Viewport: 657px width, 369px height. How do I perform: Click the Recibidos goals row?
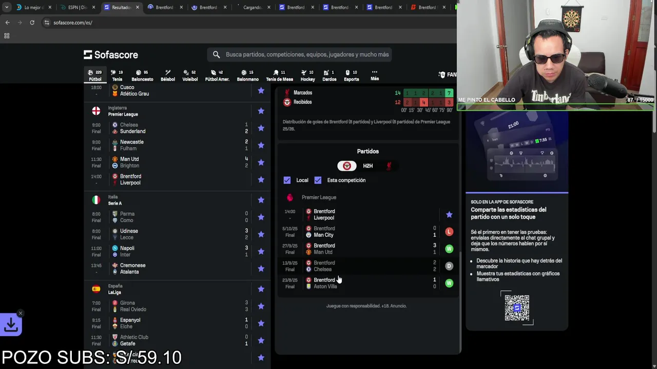[x=368, y=102]
